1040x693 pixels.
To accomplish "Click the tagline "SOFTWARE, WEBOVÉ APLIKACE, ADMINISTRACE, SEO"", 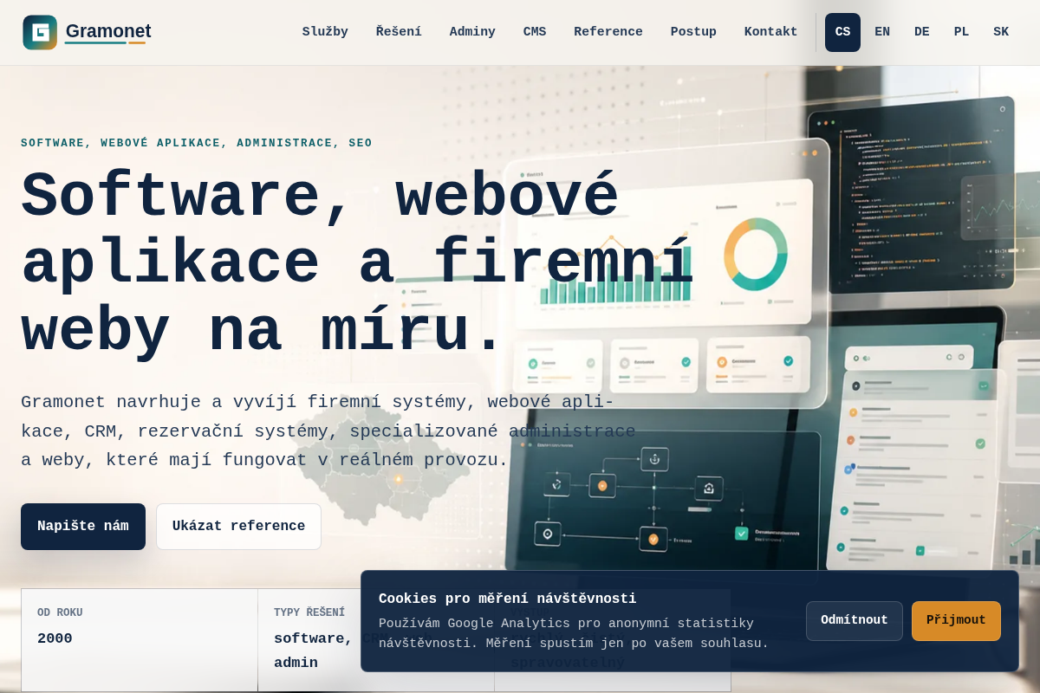I will pos(197,144).
